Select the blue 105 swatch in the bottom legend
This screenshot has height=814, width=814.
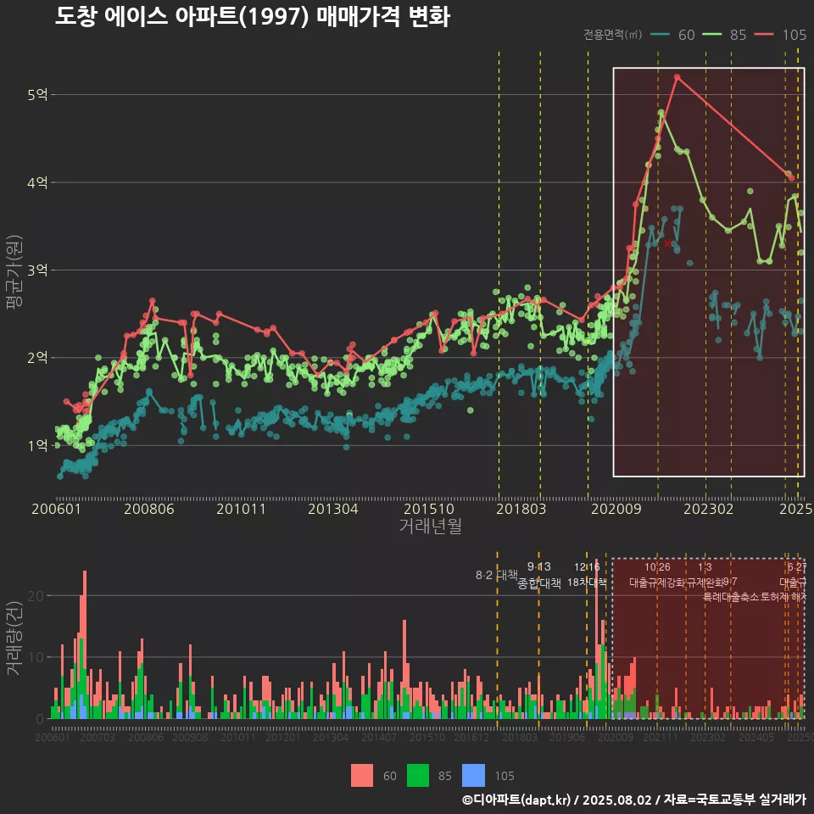473,776
